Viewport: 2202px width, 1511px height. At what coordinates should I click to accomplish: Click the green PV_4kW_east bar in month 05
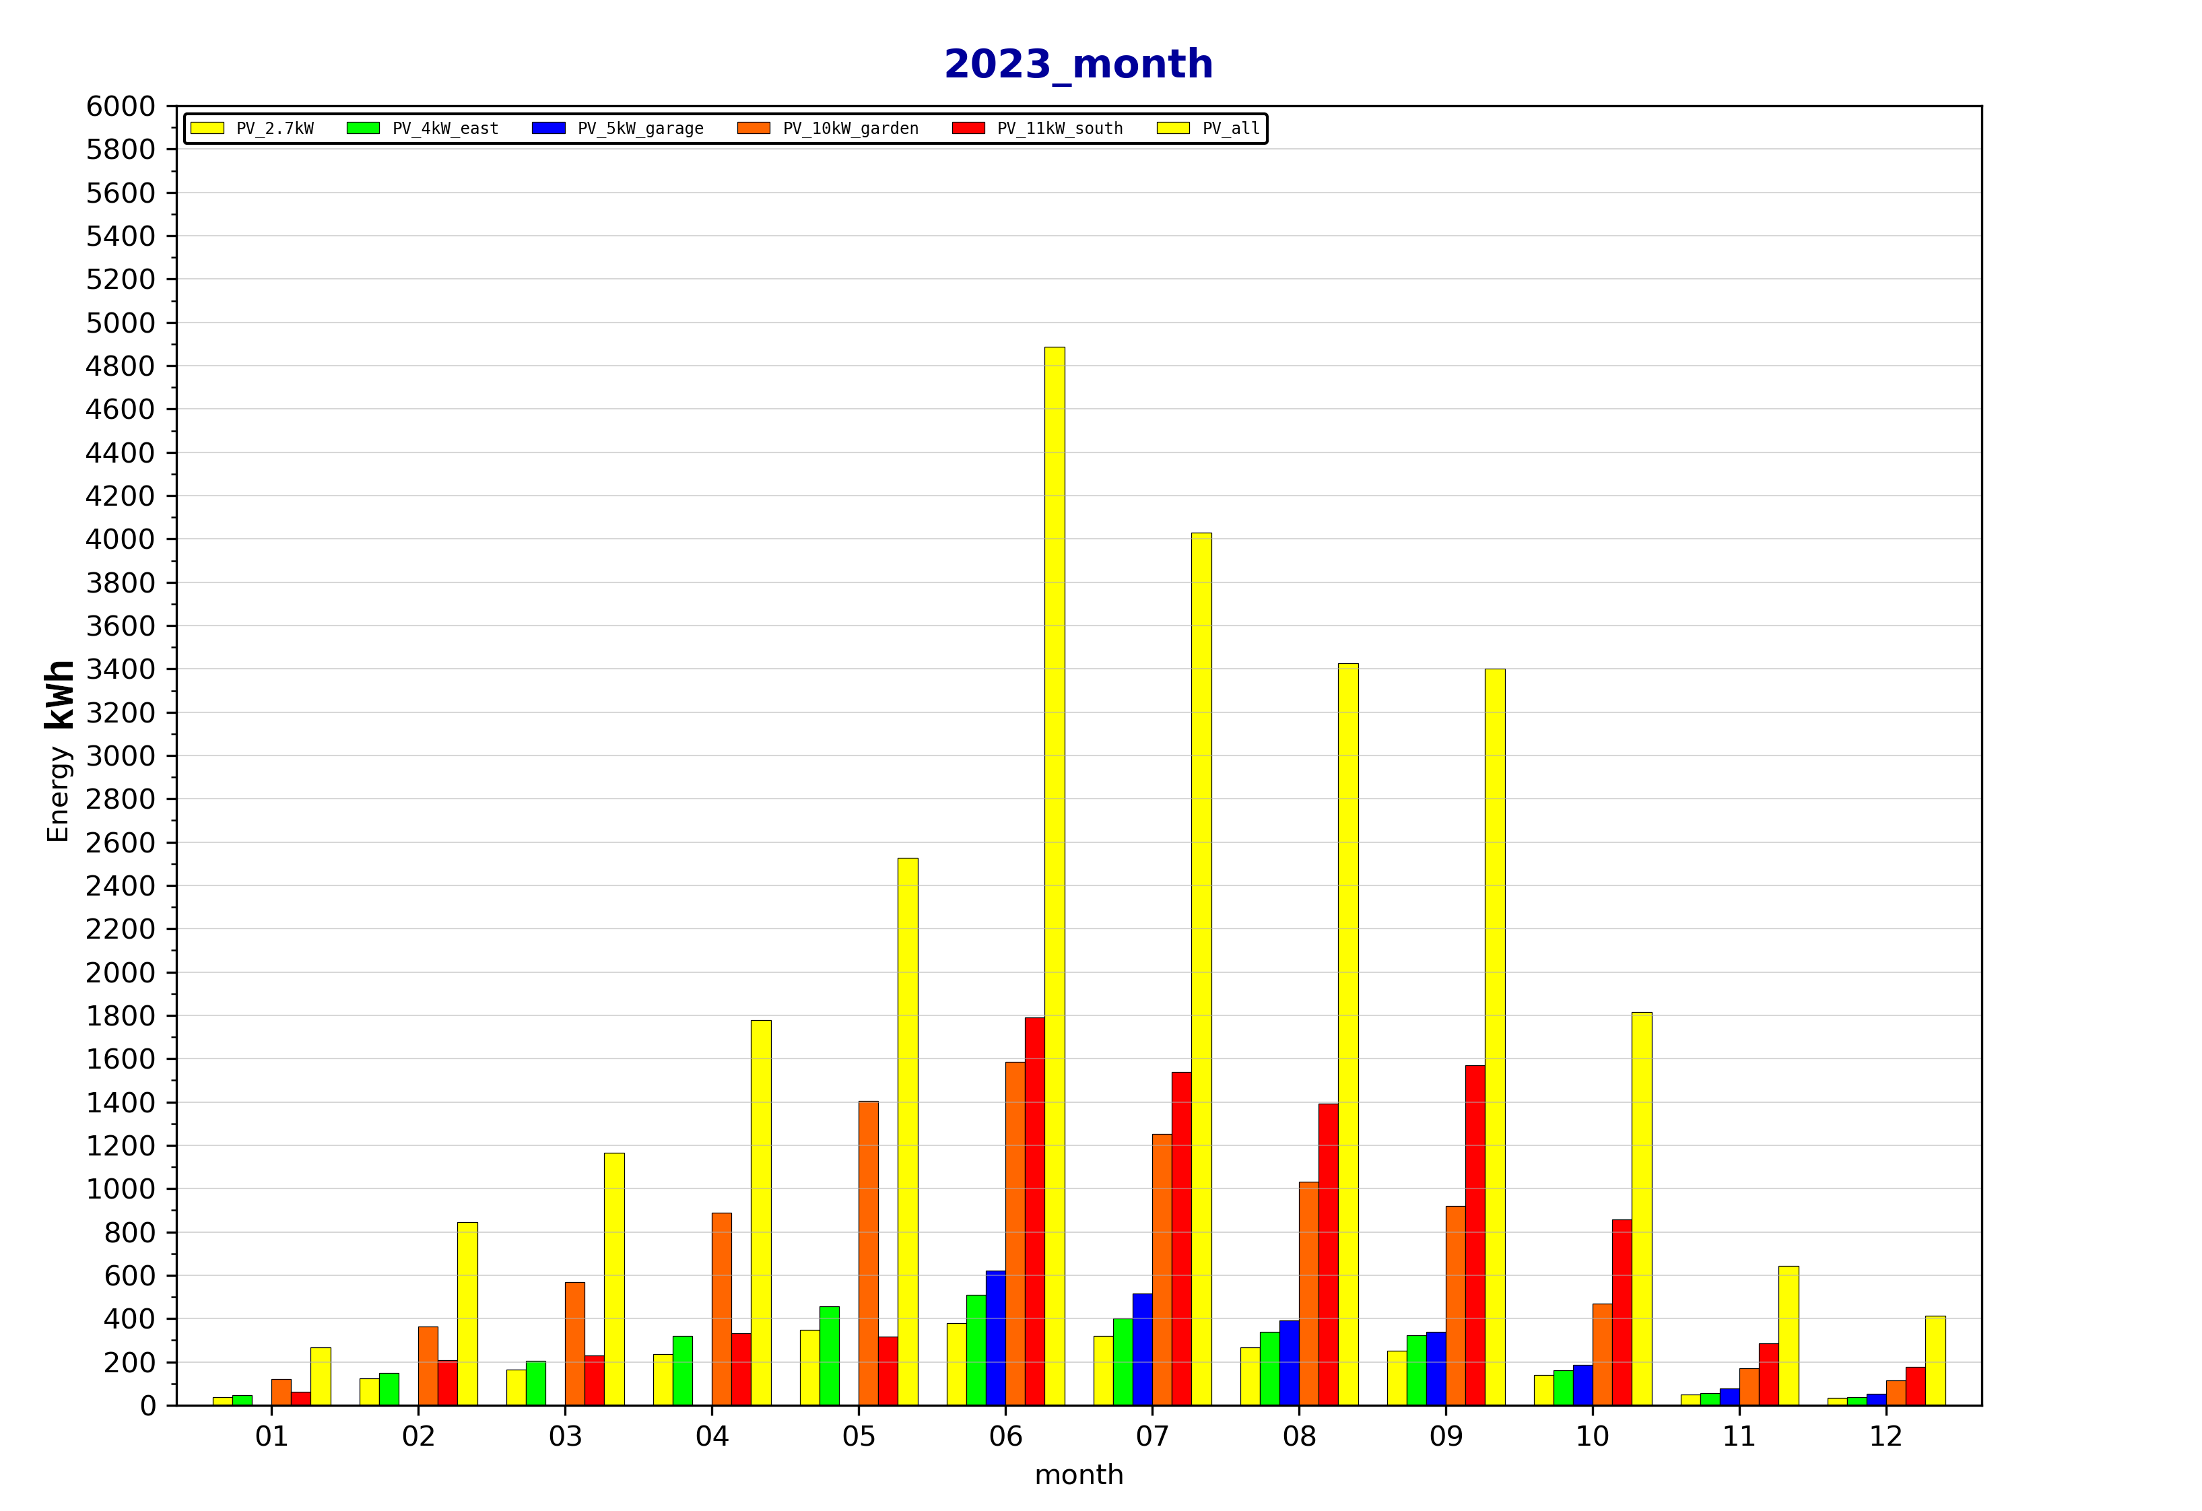point(829,1355)
